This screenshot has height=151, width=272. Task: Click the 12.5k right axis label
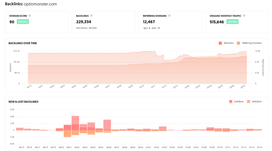pyautogui.click(x=258, y=51)
